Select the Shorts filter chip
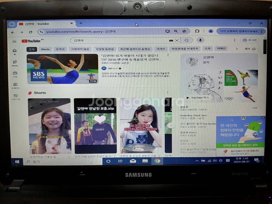This screenshot has height=204, width=272. click(x=45, y=49)
